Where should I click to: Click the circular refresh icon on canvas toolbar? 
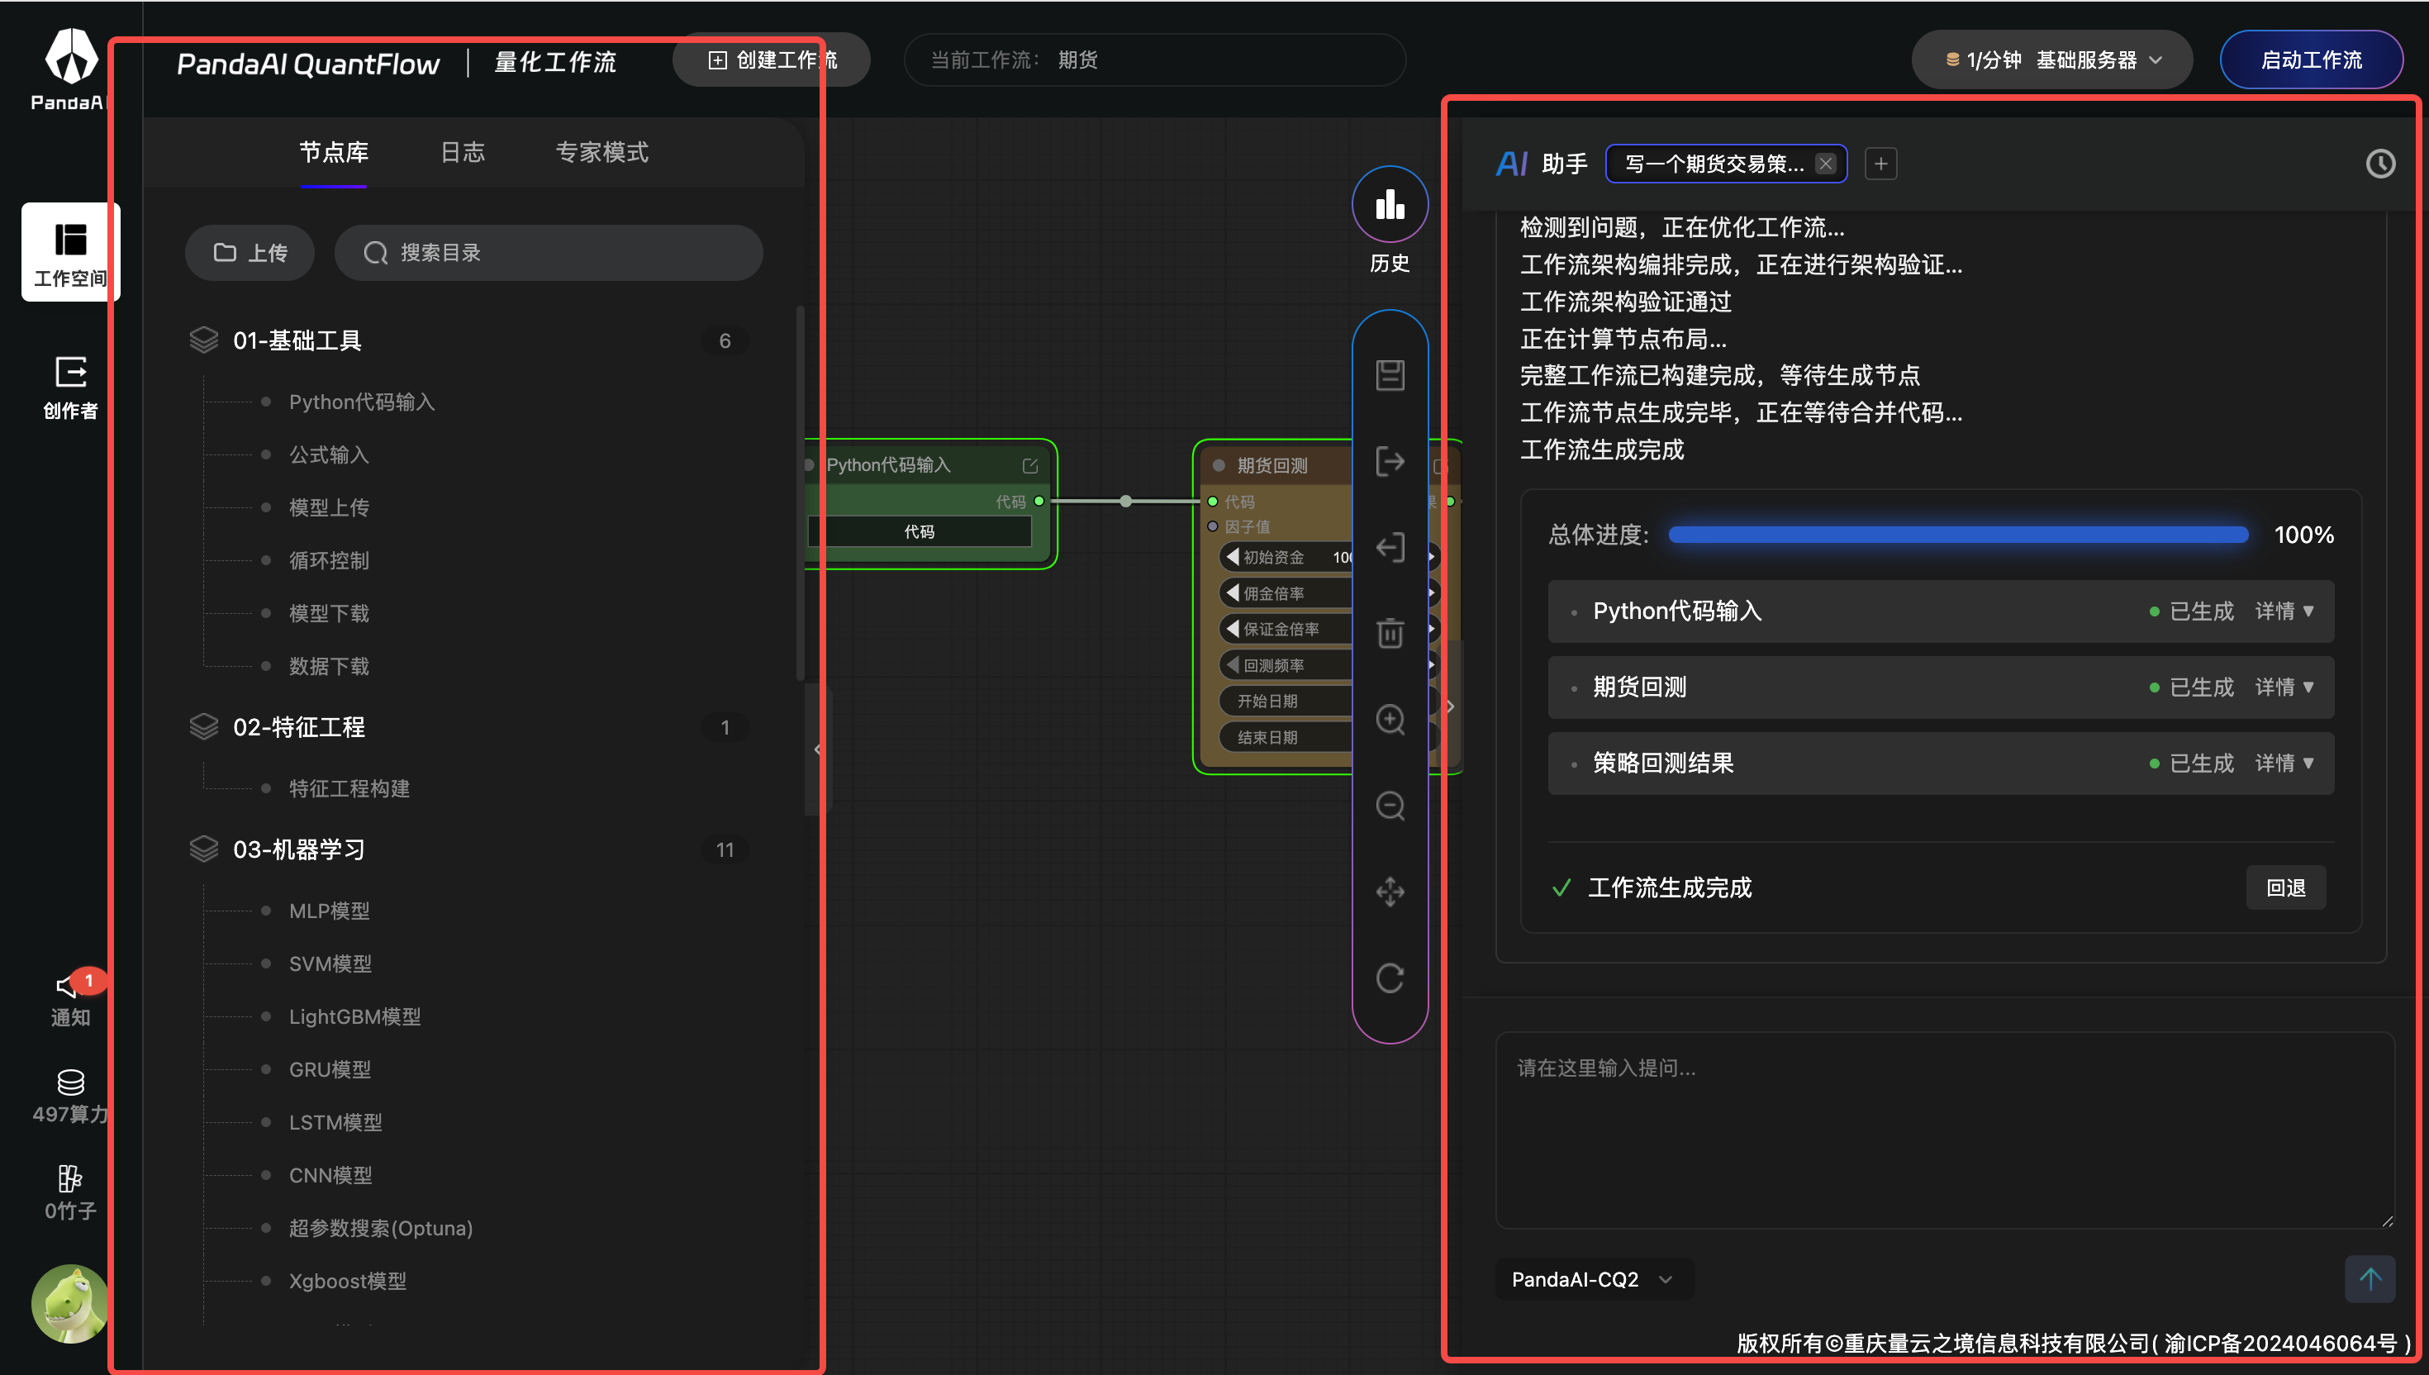tap(1390, 978)
